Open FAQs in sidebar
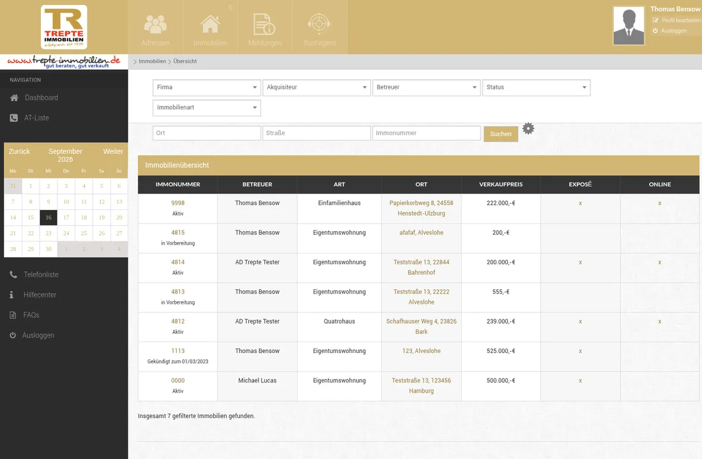Viewport: 702px width, 459px height. click(x=31, y=315)
